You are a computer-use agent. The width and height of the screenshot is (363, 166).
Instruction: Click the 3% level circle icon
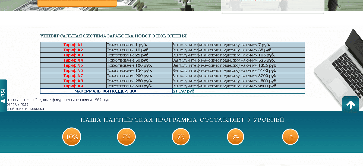click(x=235, y=136)
